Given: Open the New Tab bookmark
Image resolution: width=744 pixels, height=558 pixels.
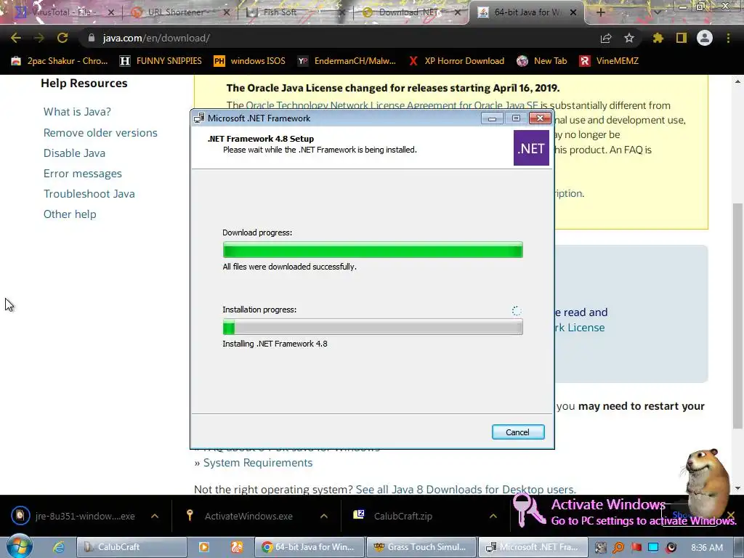Looking at the screenshot, I should click(x=542, y=61).
